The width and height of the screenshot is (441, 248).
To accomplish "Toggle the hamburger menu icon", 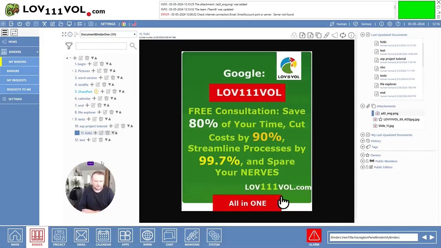I will coord(5,32).
